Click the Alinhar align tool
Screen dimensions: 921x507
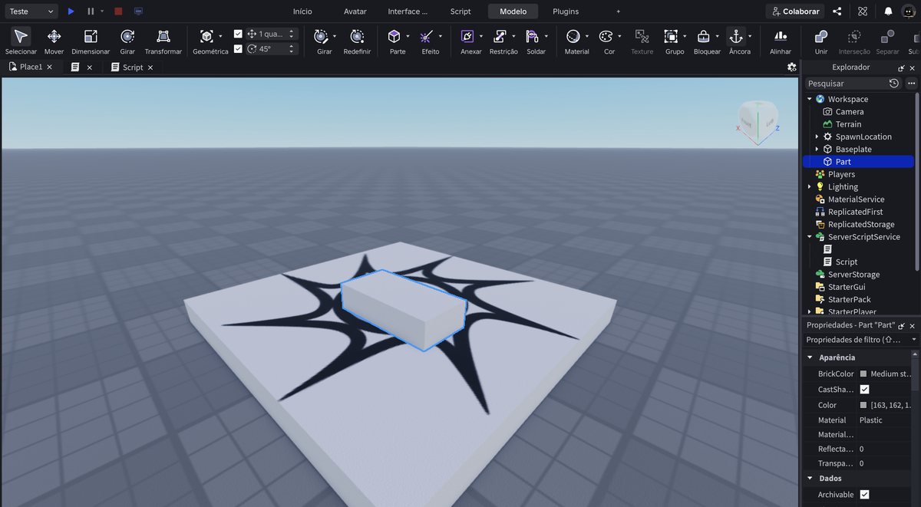[x=781, y=37]
